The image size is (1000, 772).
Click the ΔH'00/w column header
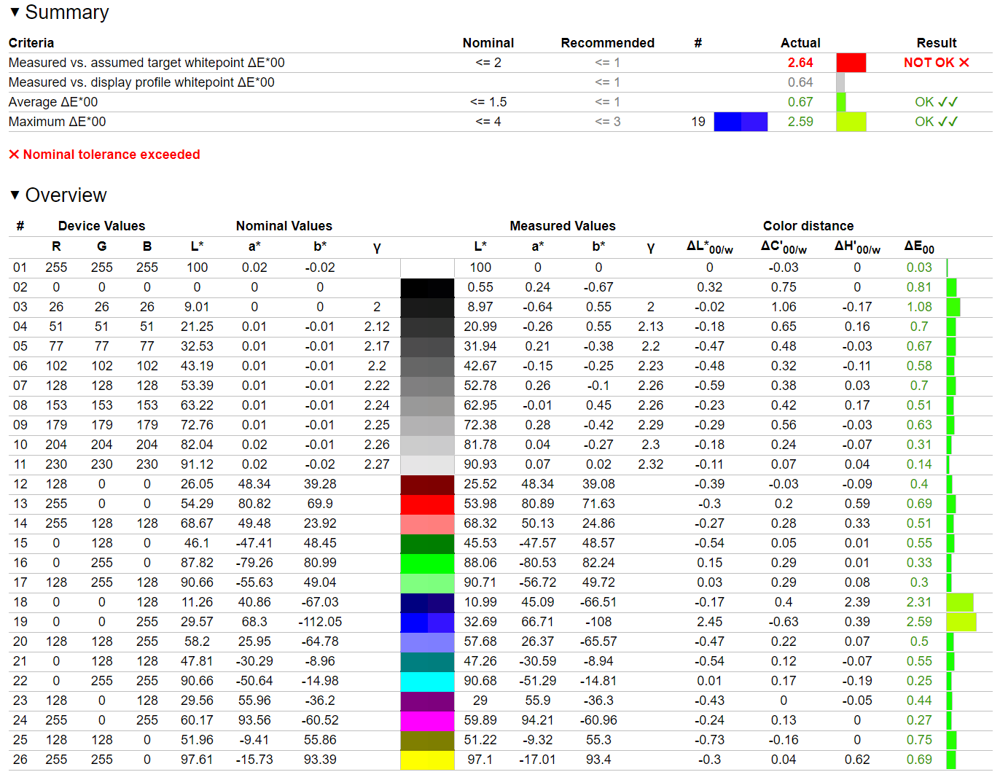pos(857,247)
